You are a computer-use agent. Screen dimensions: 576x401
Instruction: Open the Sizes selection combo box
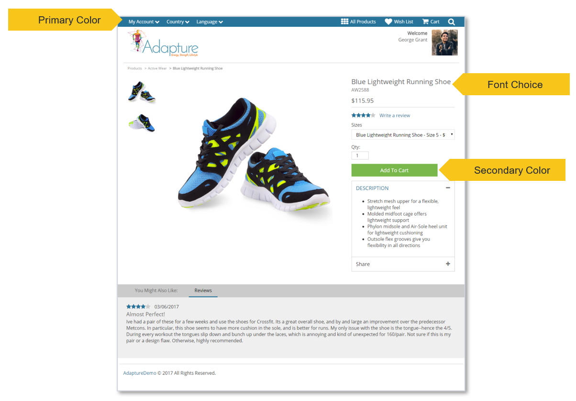coord(403,135)
